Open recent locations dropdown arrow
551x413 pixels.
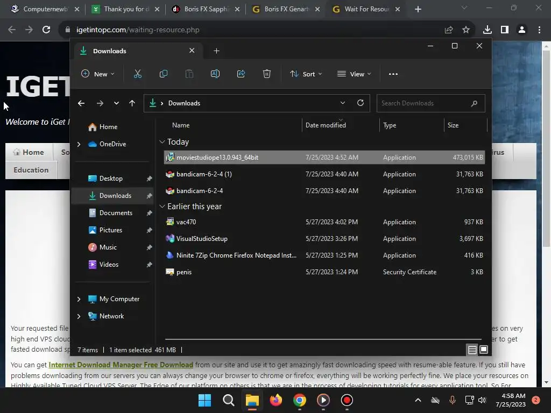point(116,103)
